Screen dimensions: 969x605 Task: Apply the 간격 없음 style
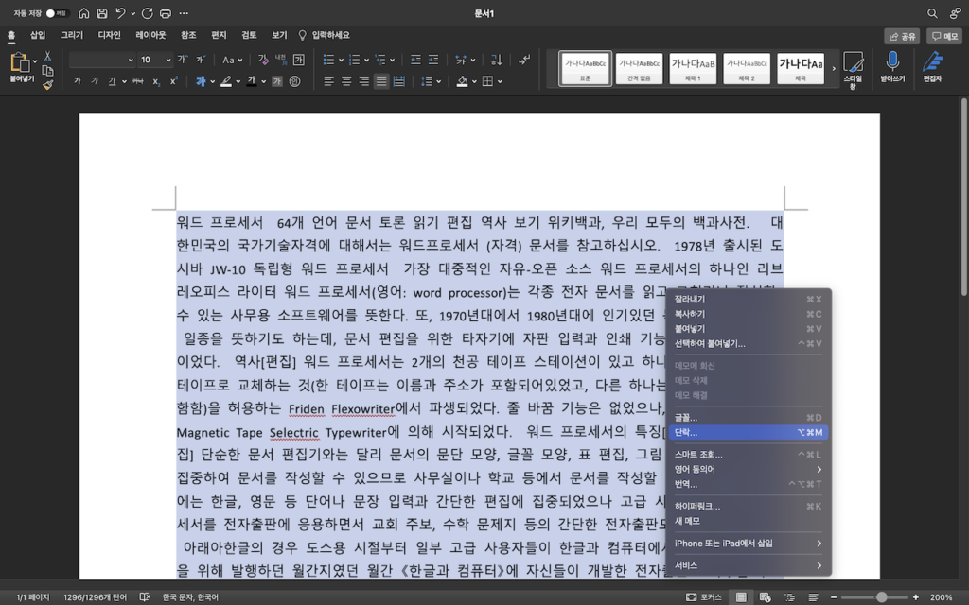(x=639, y=68)
